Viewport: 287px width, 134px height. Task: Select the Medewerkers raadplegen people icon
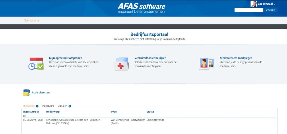(x=207, y=64)
